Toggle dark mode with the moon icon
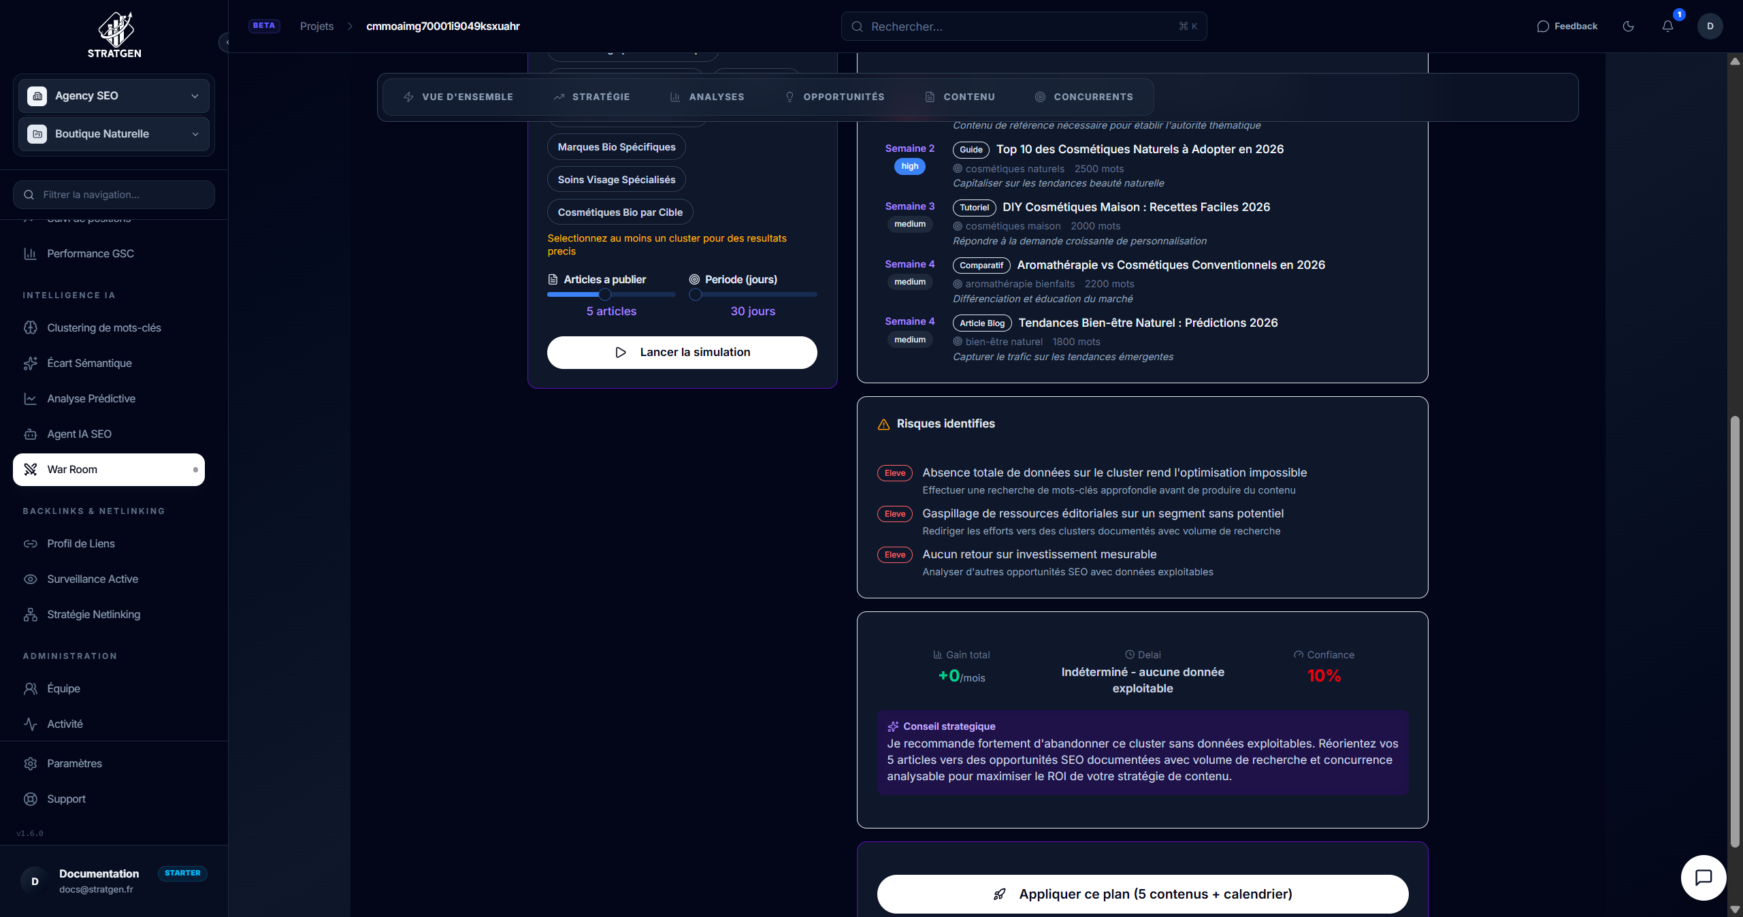Image resolution: width=1743 pixels, height=917 pixels. pos(1628,26)
